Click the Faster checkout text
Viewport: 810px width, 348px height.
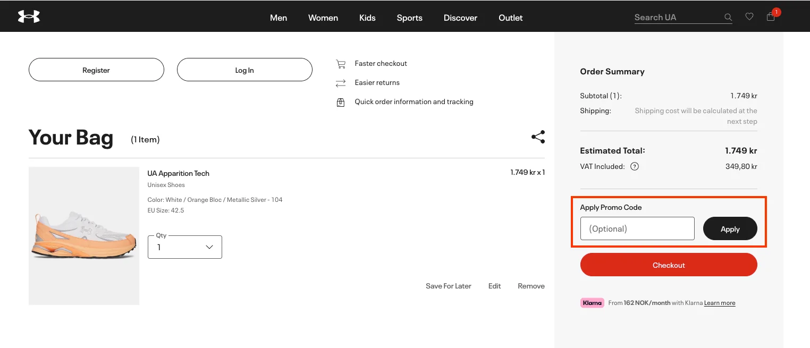tap(381, 63)
